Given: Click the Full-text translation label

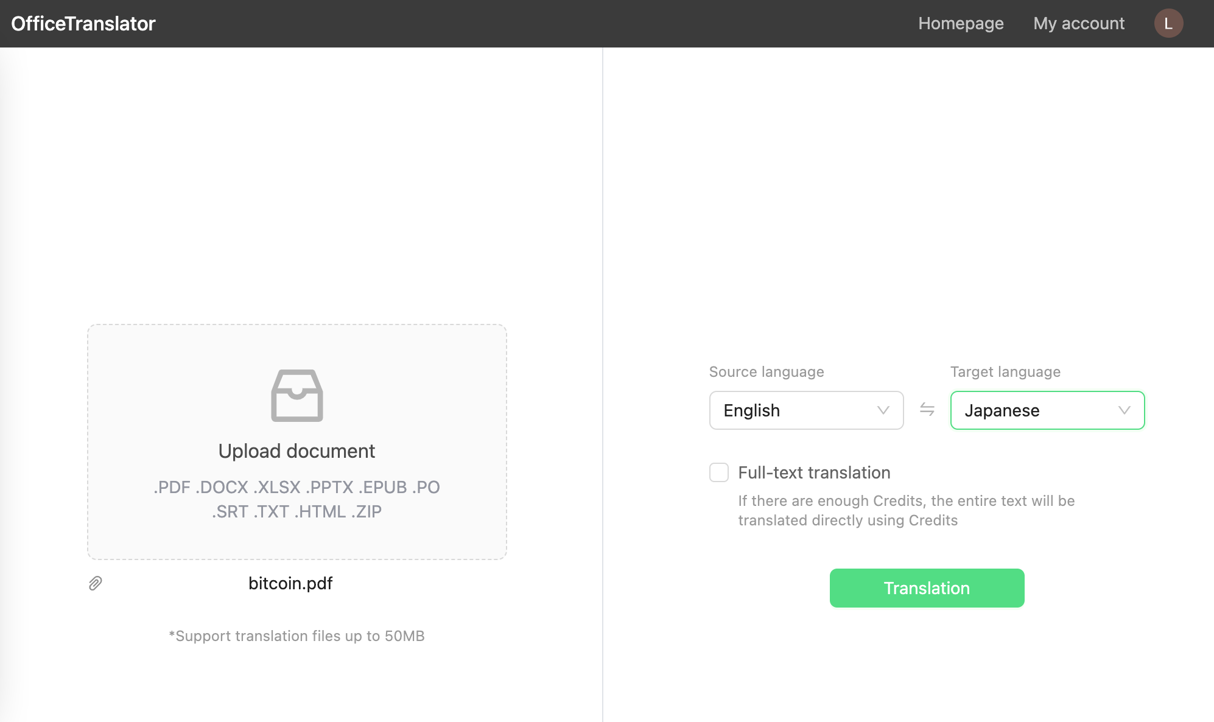Looking at the screenshot, I should [814, 472].
